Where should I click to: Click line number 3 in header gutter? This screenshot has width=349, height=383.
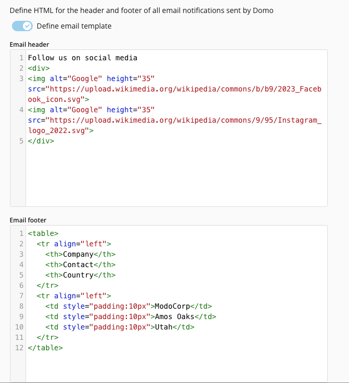21,78
